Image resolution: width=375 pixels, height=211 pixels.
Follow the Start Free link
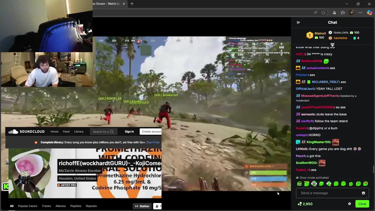[x=153, y=142]
